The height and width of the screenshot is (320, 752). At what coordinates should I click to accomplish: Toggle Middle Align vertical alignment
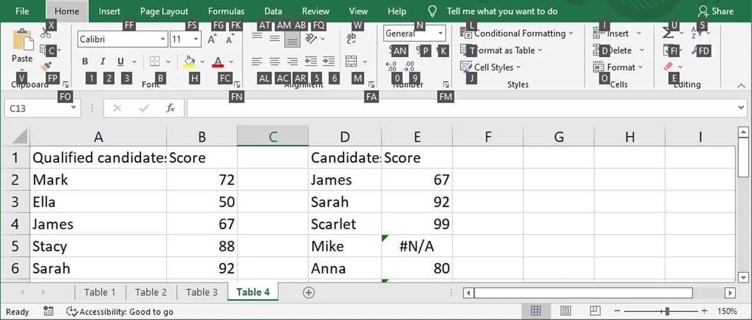pos(274,39)
